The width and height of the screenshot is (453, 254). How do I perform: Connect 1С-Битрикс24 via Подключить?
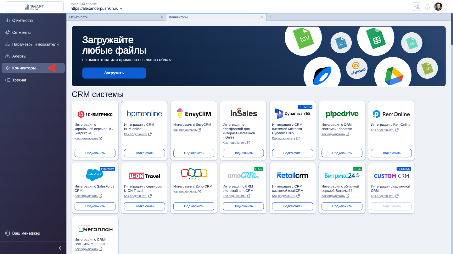click(x=95, y=153)
